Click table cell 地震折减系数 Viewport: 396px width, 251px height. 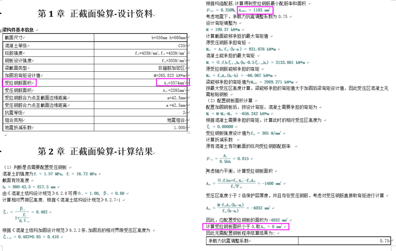(48, 128)
